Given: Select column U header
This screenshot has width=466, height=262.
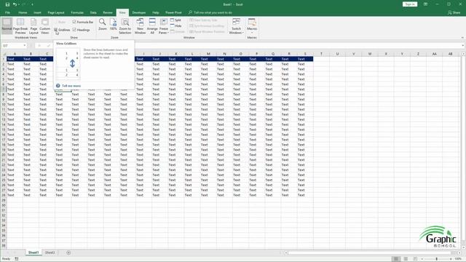Looking at the screenshot, I should (337, 54).
